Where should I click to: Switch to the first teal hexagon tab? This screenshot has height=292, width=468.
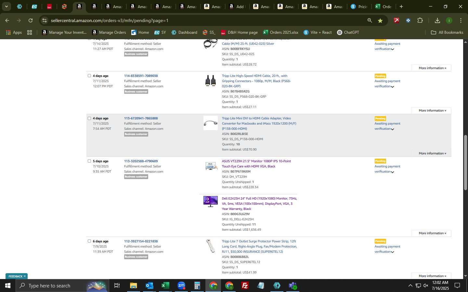tap(19, 6)
